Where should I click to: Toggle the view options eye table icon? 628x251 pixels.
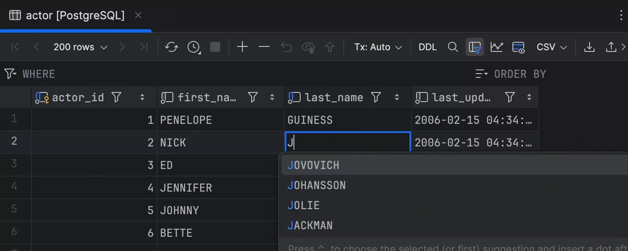coord(519,47)
